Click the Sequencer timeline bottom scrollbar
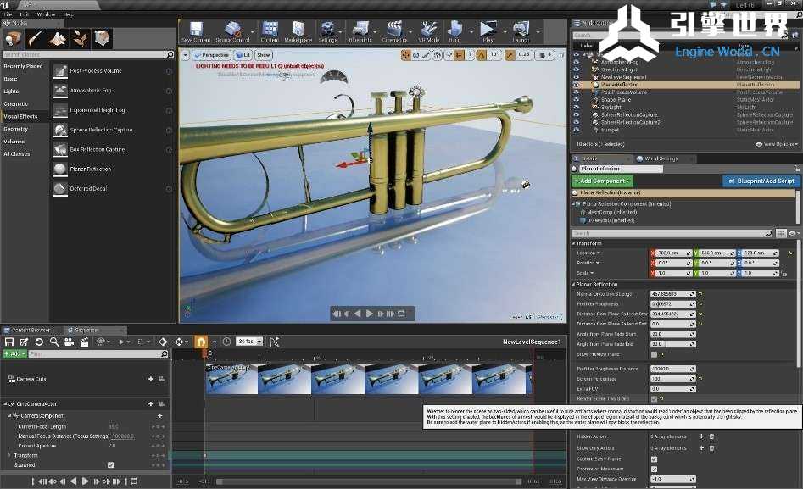The height and width of the screenshot is (489, 803). pos(369,481)
